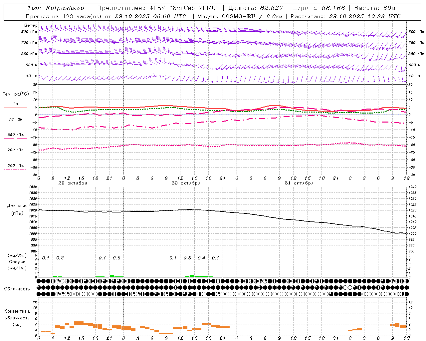Click the 0.2 precipitation amount
Viewport: 426px width, 341px height.
pos(60,258)
